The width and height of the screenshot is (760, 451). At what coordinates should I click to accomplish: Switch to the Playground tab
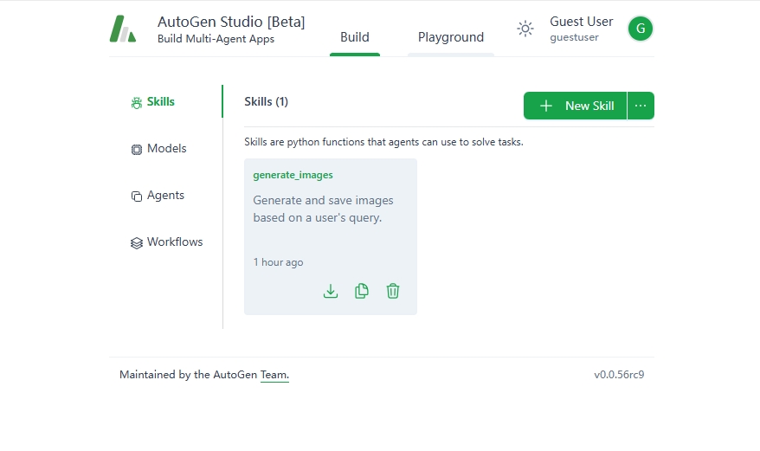click(x=451, y=37)
